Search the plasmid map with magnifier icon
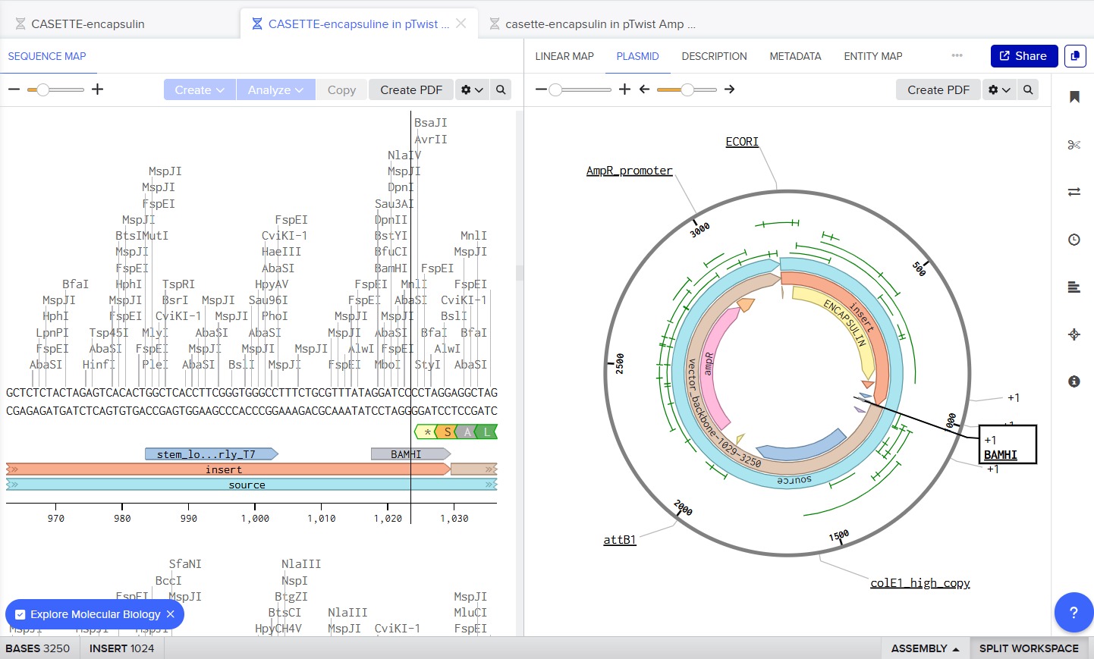 pos(1028,89)
